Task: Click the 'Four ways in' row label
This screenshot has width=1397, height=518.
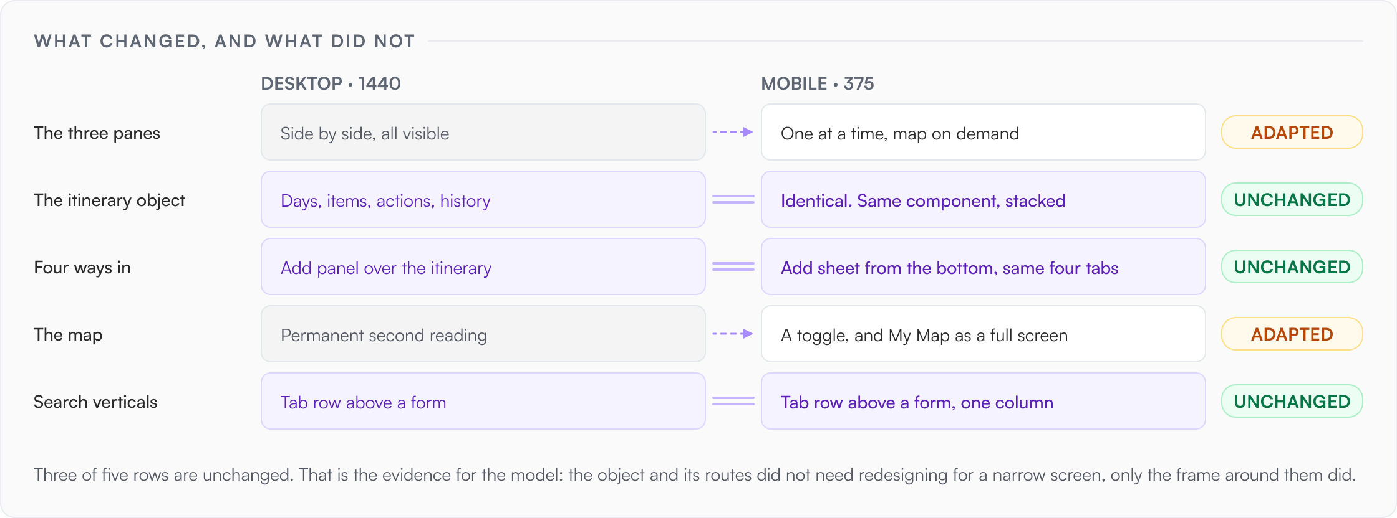Action: [82, 268]
